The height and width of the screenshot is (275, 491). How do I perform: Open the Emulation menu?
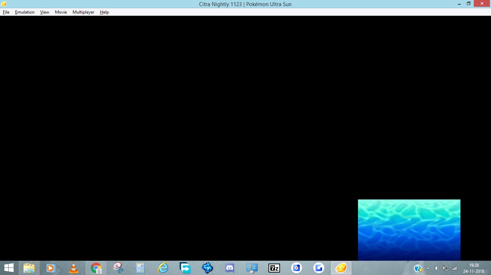(x=25, y=12)
